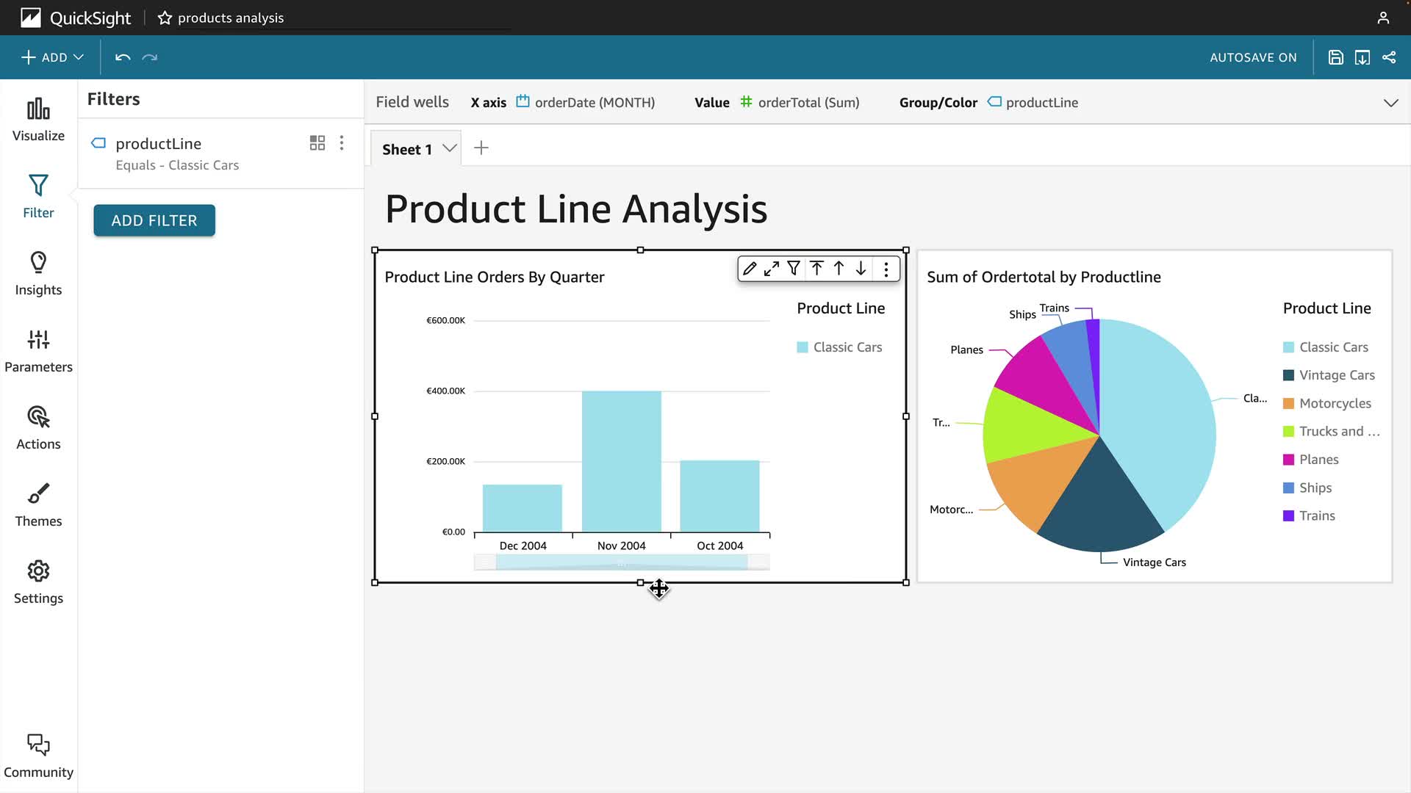Open the Themes brush panel

click(38, 505)
